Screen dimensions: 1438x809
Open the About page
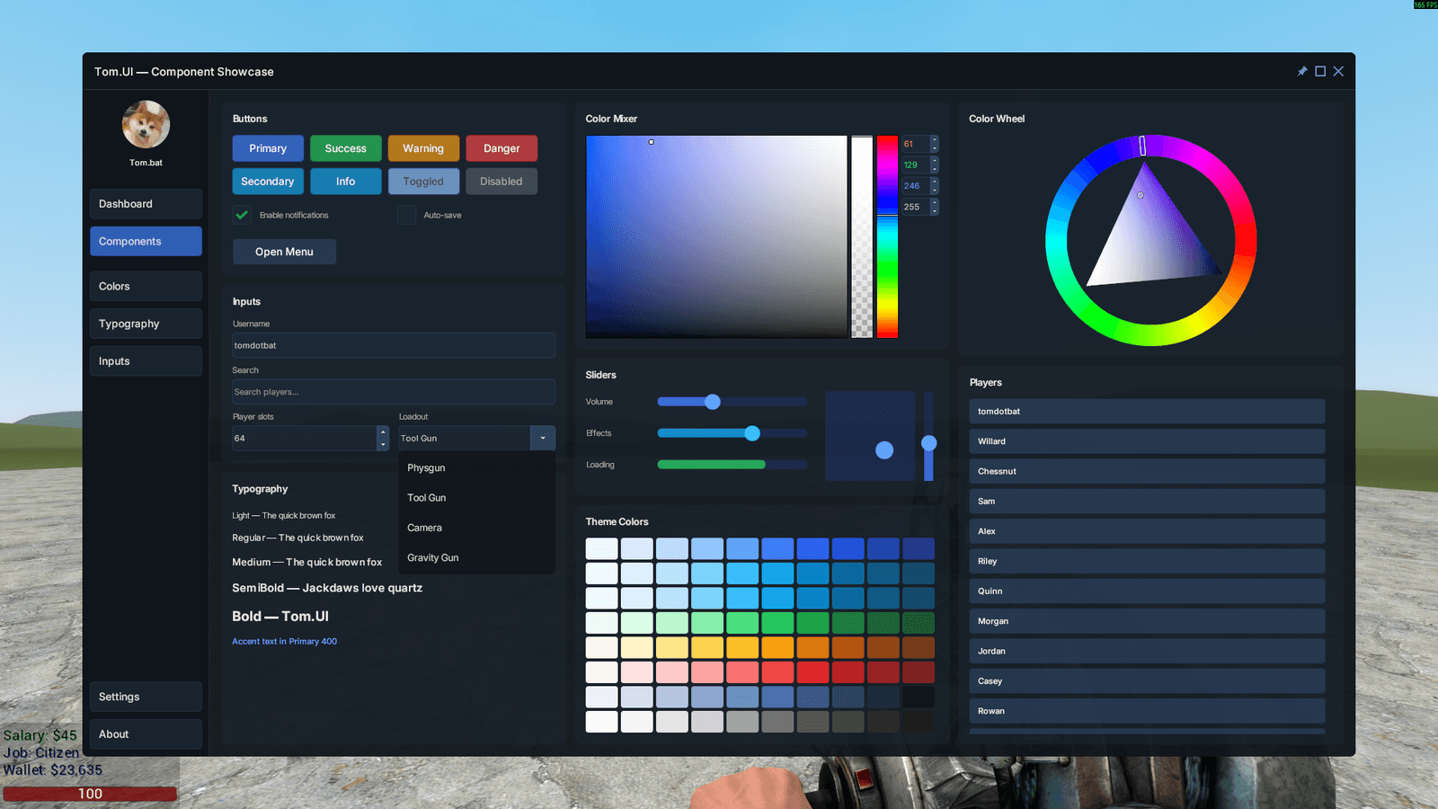coord(146,734)
